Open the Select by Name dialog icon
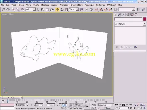The width and height of the screenshot is (147, 110). click(x=42, y=10)
